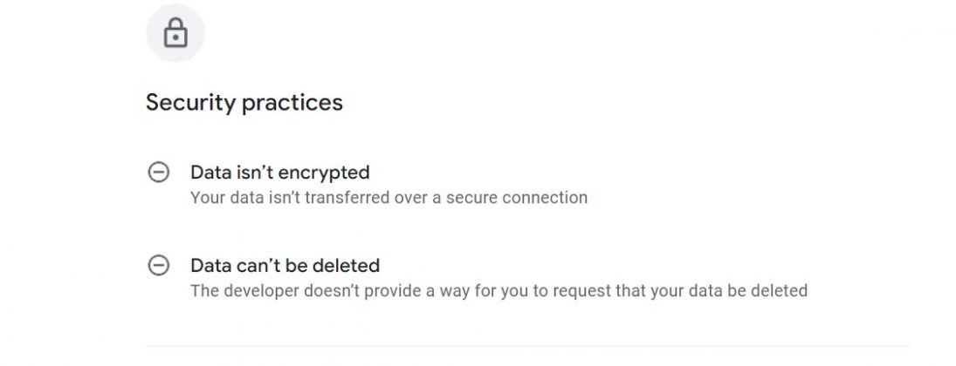Image resolution: width=956 pixels, height=366 pixels.
Task: Click the horizontal divider line below the section
Action: 527,346
